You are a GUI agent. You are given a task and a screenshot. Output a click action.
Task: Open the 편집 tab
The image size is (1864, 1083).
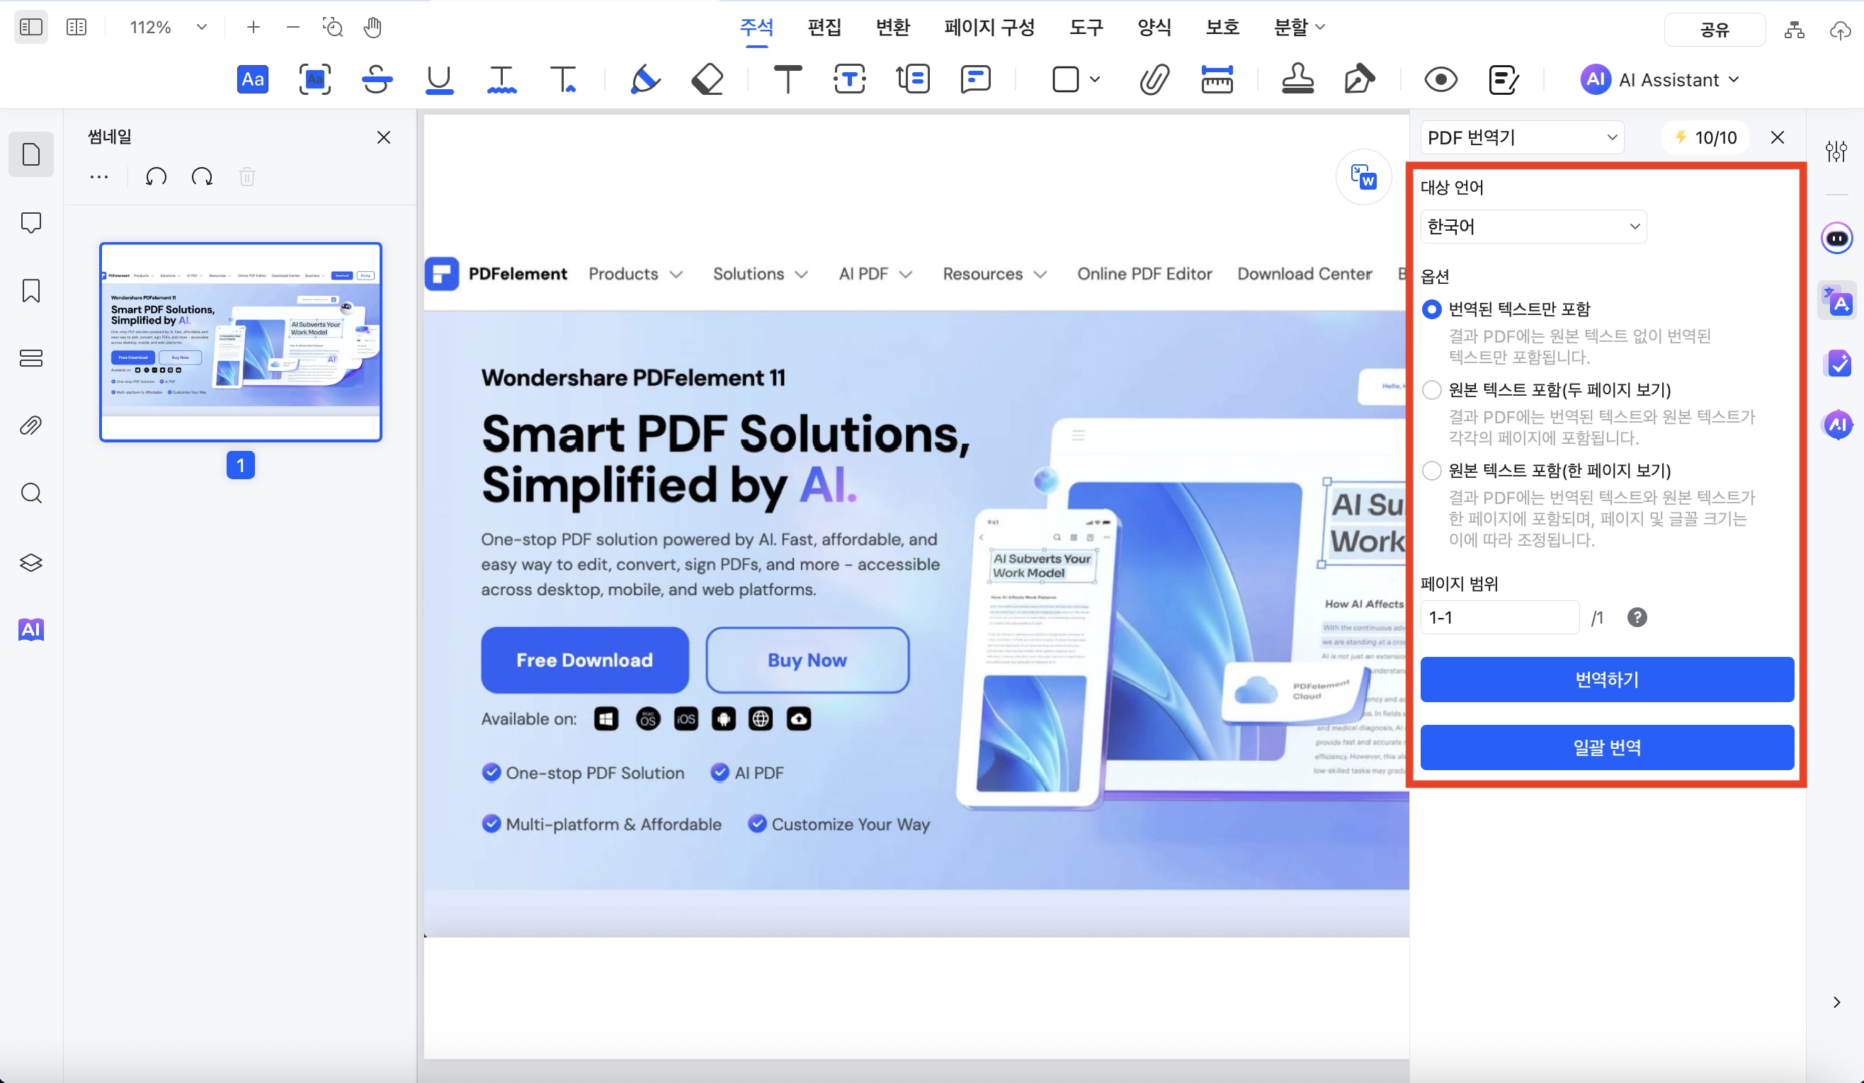pos(824,28)
